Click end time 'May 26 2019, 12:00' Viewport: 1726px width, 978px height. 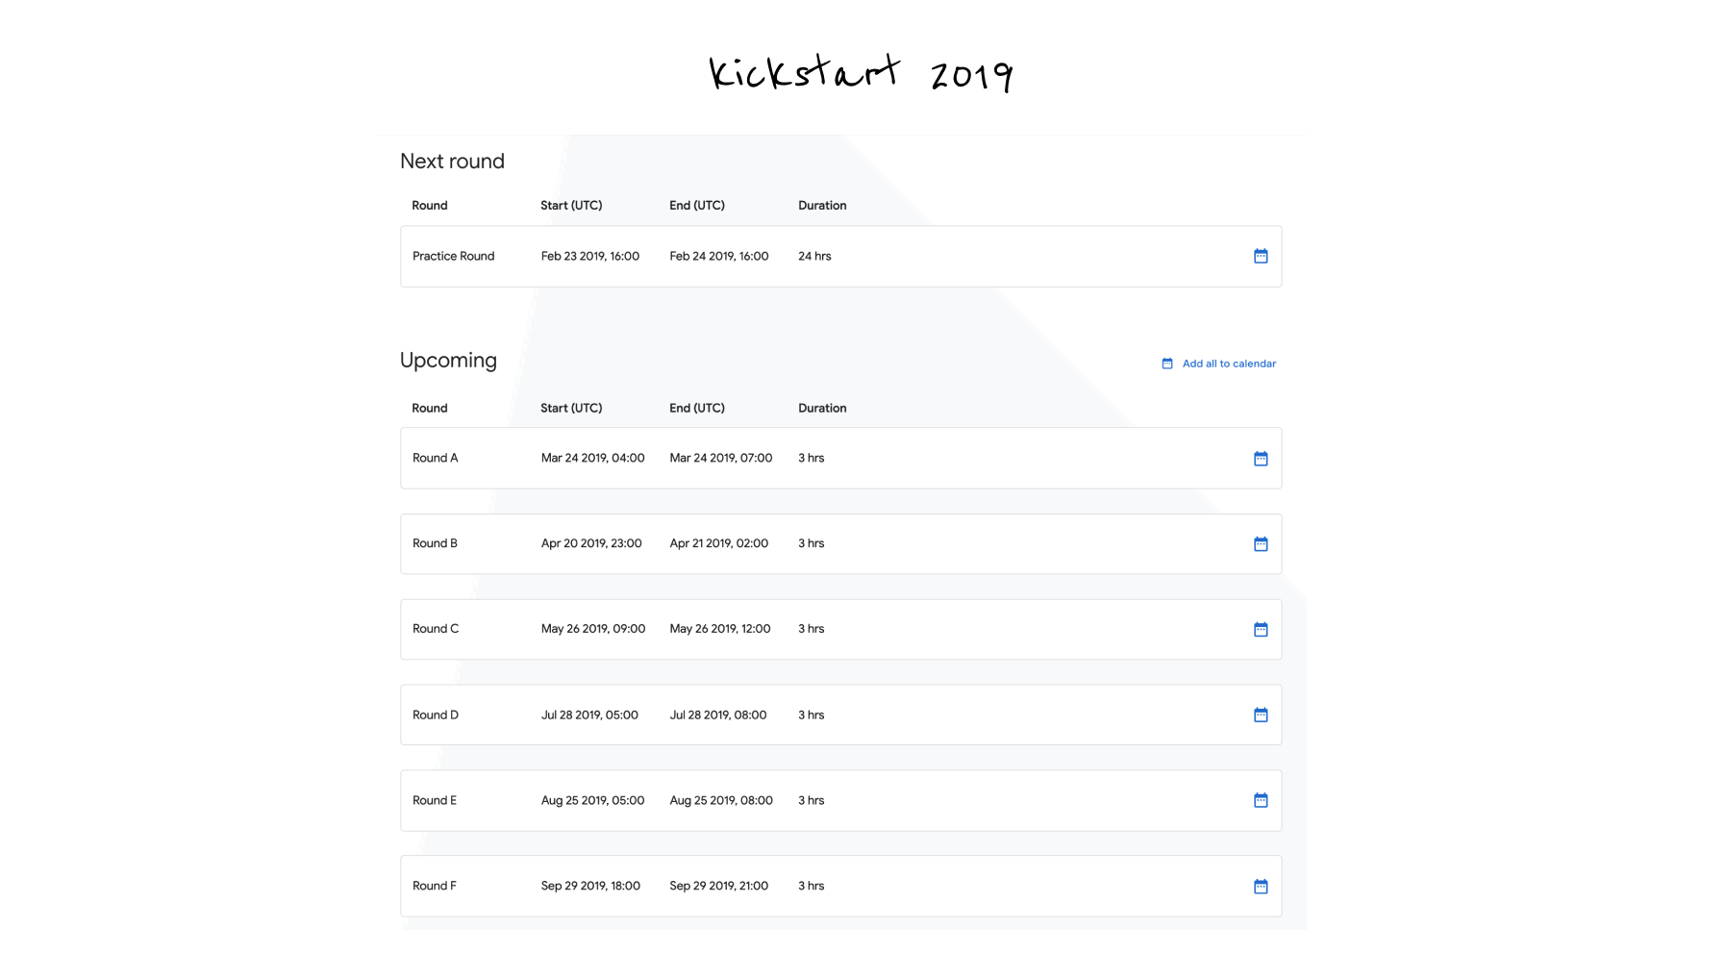click(720, 629)
